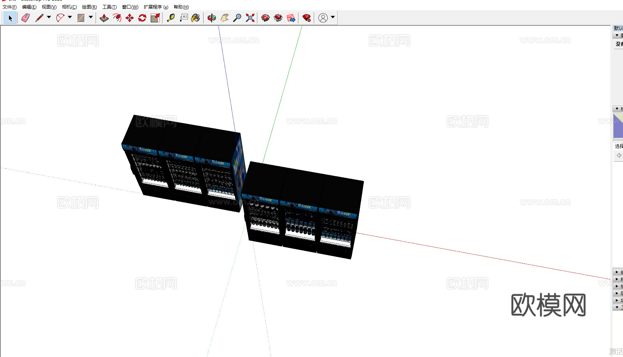The image size is (623, 357).
Task: Open the 帮助(H) menu
Action: pos(181,7)
